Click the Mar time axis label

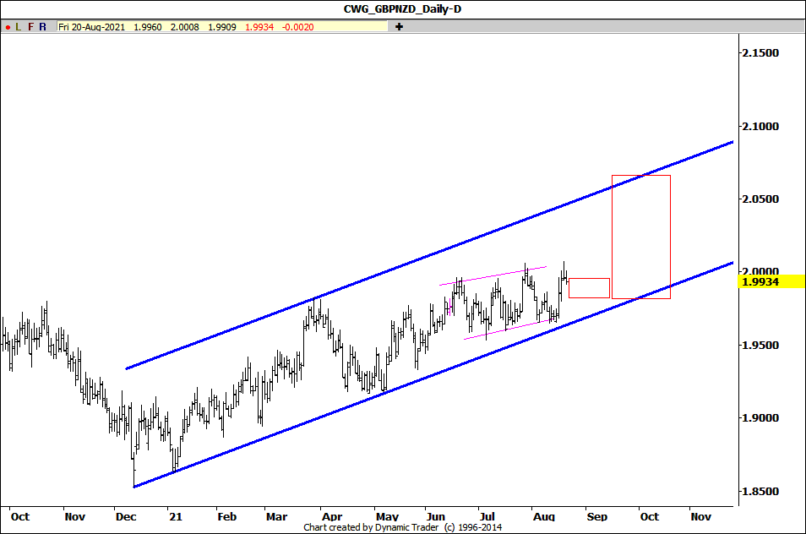276,516
